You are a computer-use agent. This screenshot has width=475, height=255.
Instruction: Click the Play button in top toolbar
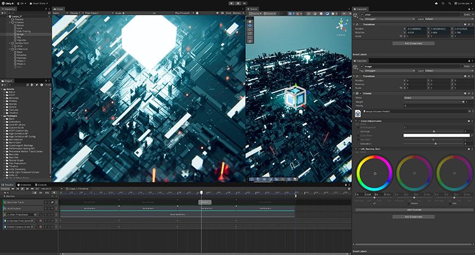[231, 3]
